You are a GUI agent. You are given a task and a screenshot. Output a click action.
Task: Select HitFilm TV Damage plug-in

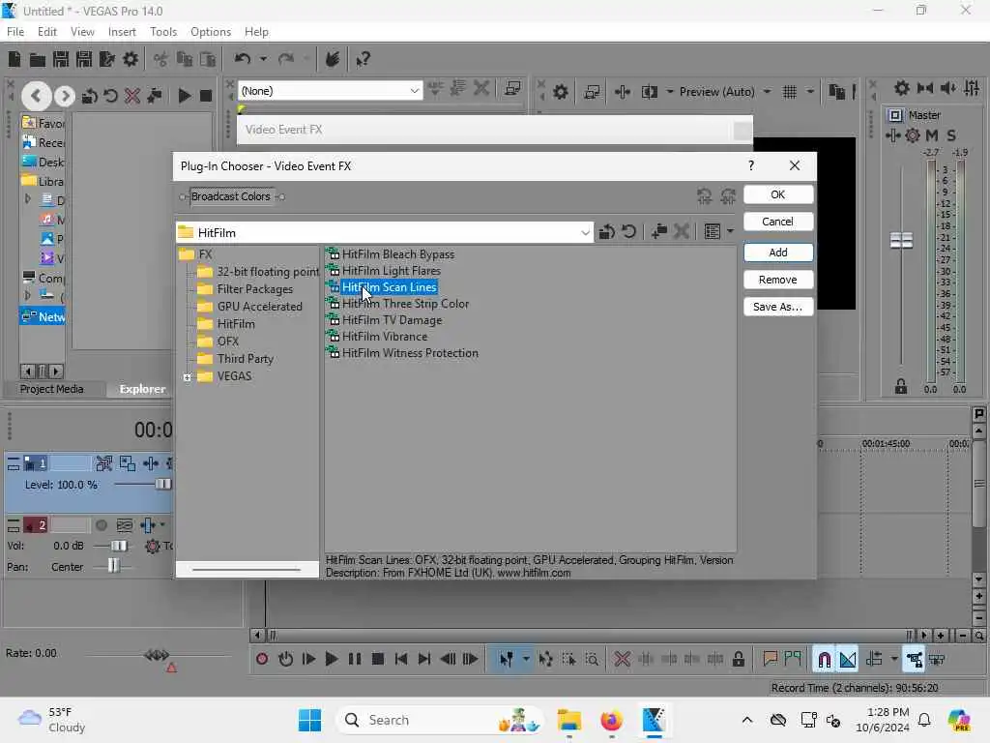pos(393,320)
